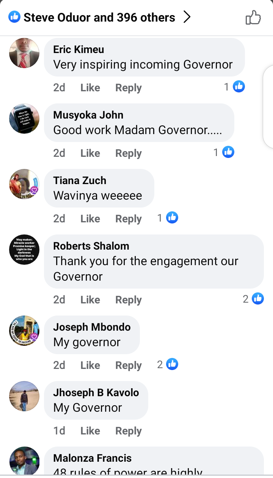Open Musyoka John's profile avatar
Screen dimensions: 273x478
pos(24,119)
